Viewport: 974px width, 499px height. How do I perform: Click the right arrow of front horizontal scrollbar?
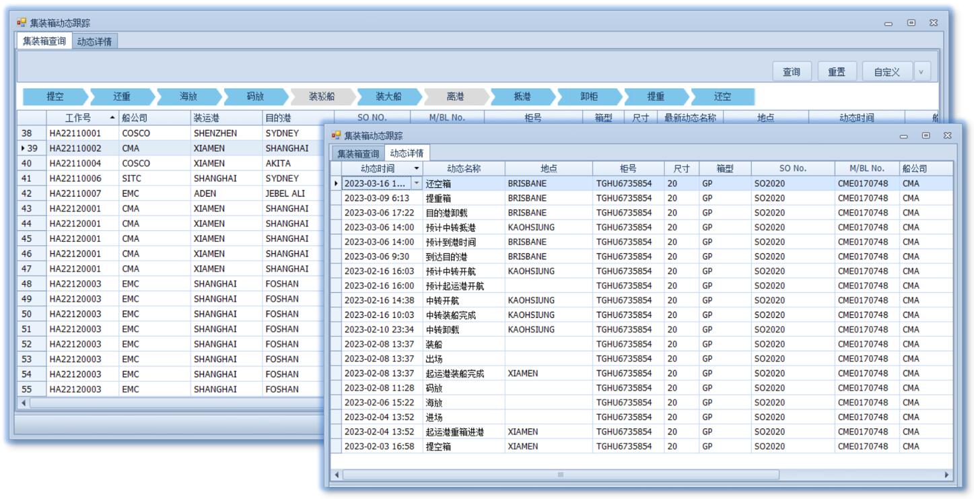coord(948,475)
